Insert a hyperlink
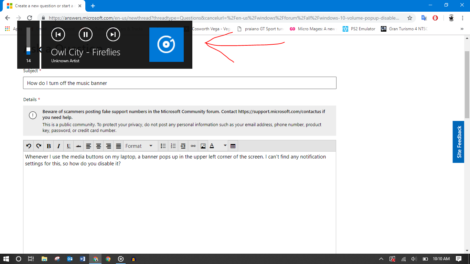 (x=193, y=146)
